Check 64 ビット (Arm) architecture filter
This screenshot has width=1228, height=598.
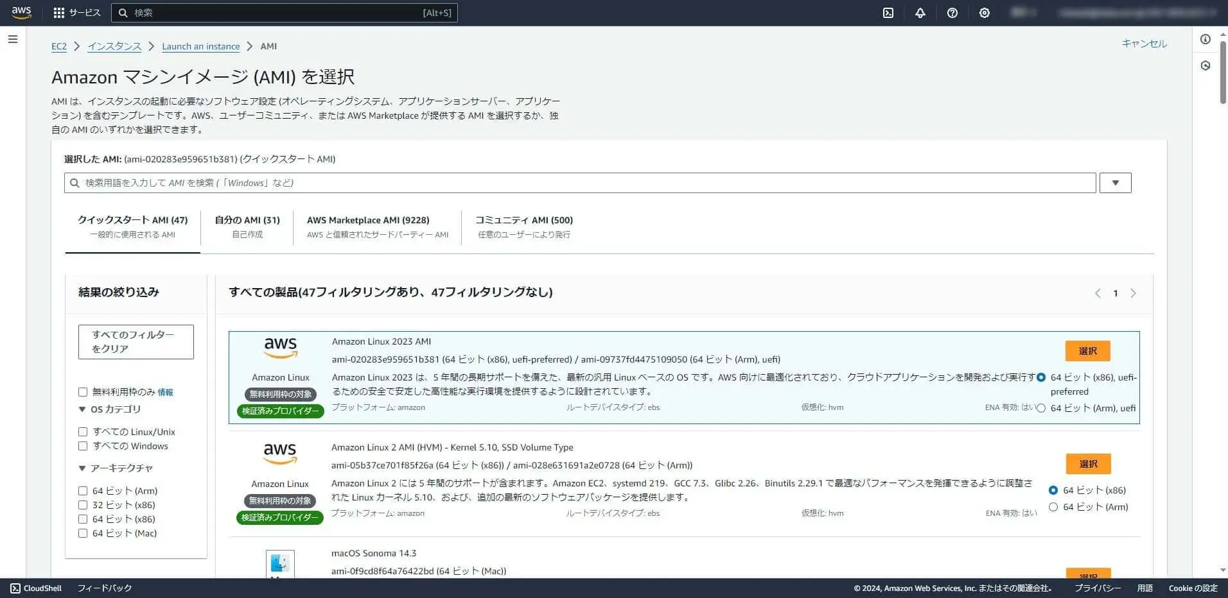point(83,491)
